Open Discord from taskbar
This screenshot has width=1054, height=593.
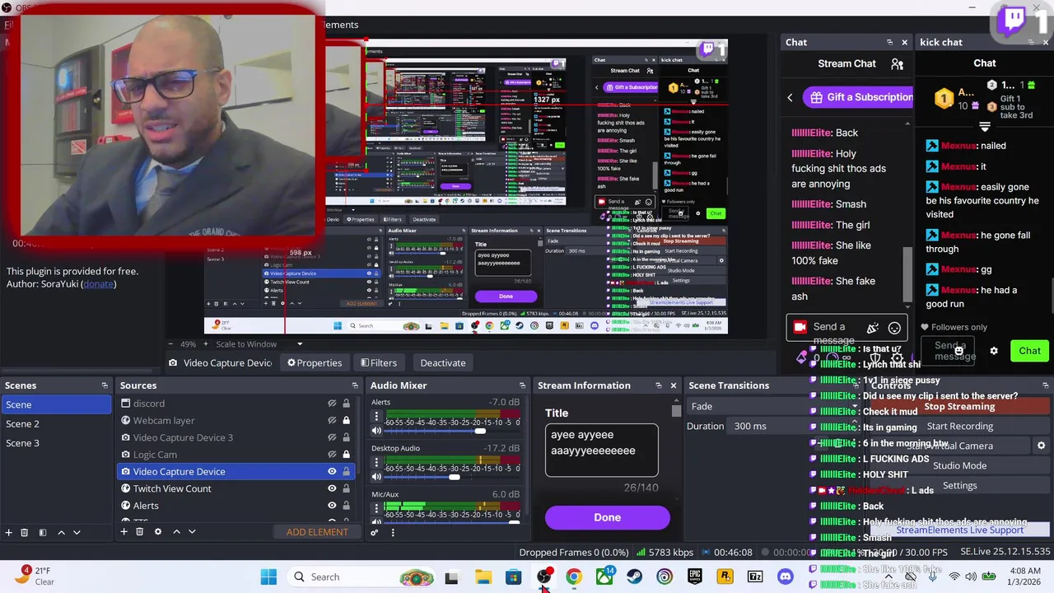coord(785,577)
